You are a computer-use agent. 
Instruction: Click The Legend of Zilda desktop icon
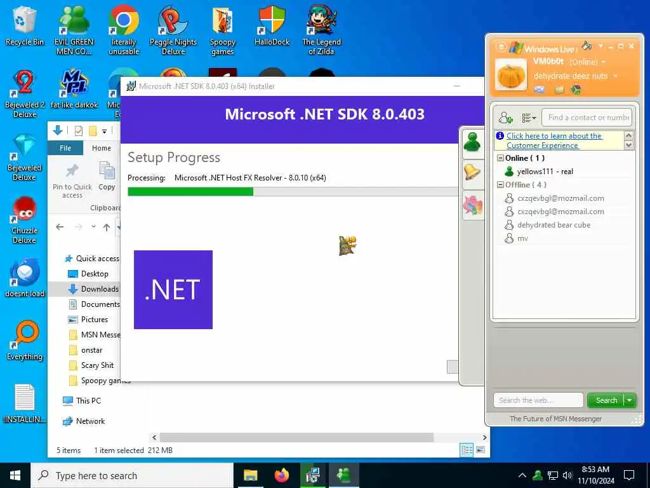(321, 30)
